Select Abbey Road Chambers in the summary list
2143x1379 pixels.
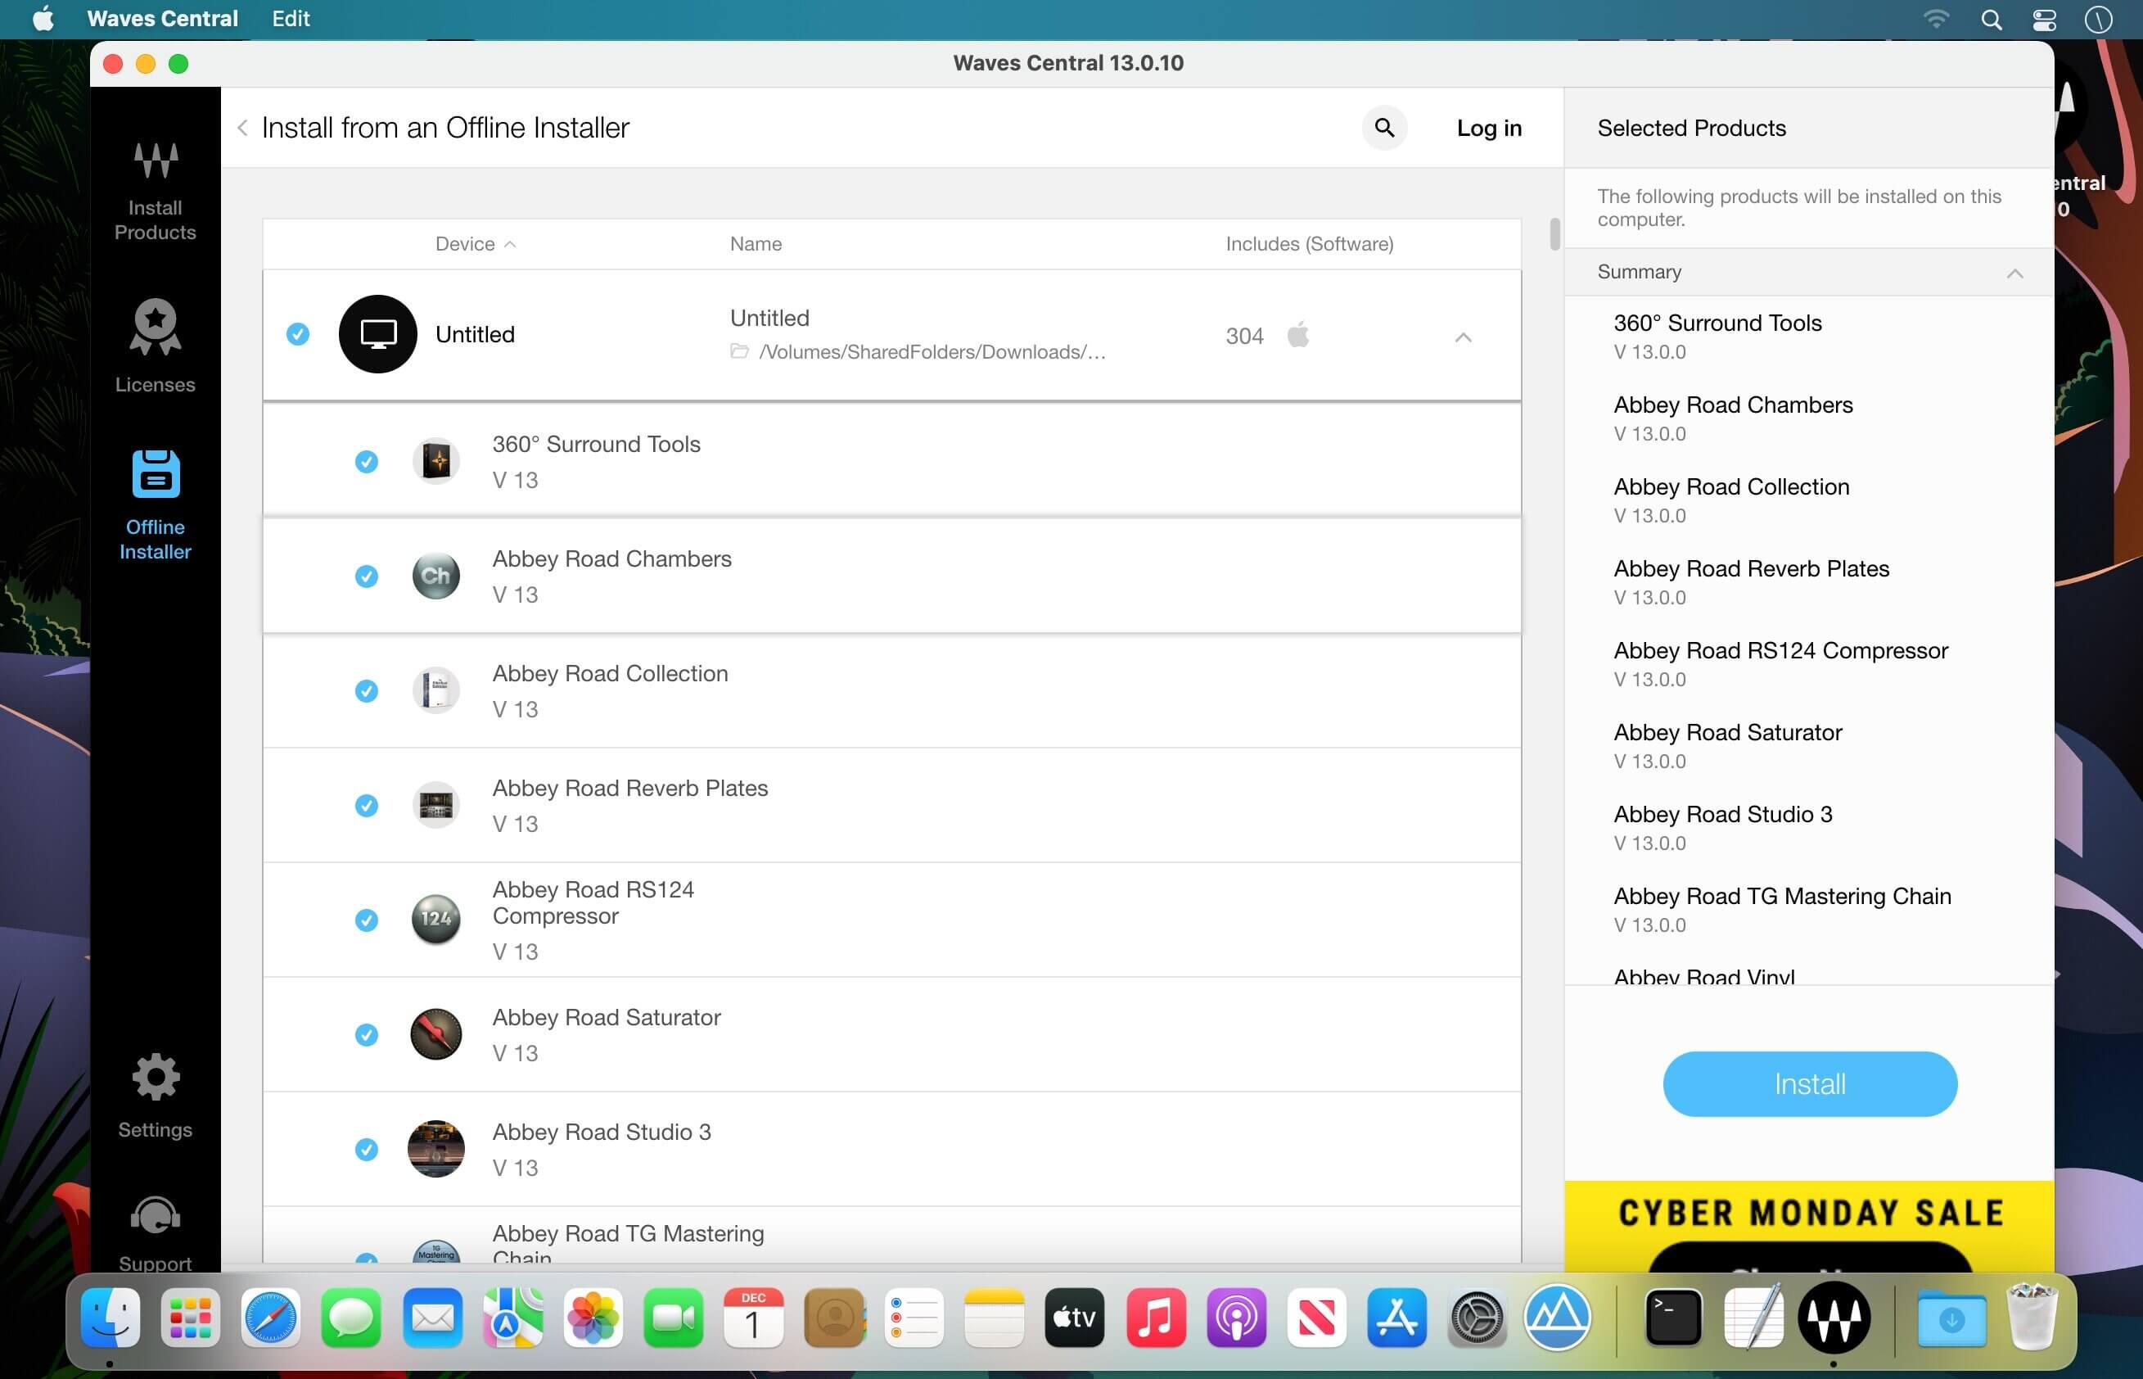click(x=1732, y=405)
